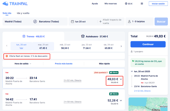
Task: Select the Solo ida tab
Action: click(7, 13)
